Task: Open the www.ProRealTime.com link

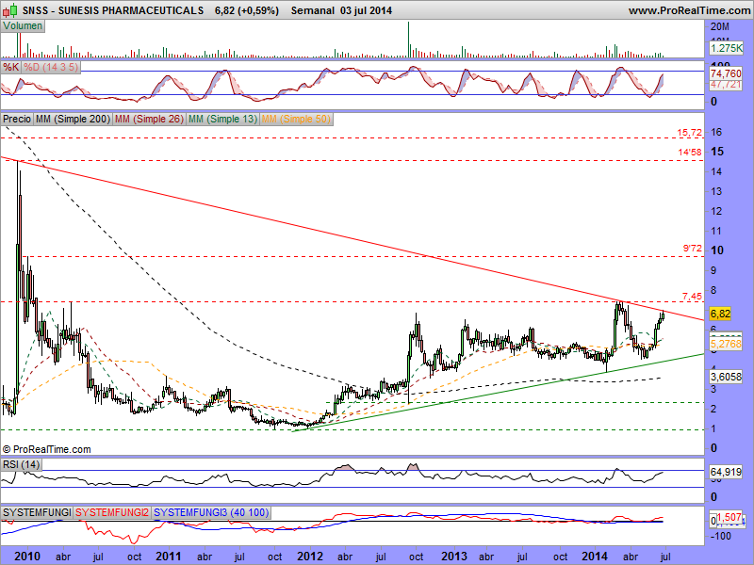Action: 689,10
